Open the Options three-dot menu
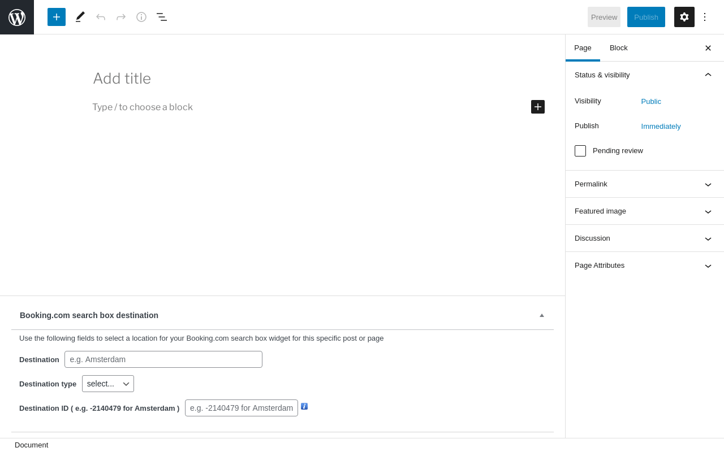 point(705,17)
